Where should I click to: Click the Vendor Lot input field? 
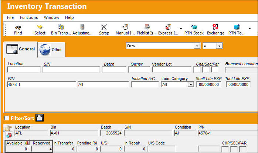(x=172, y=70)
